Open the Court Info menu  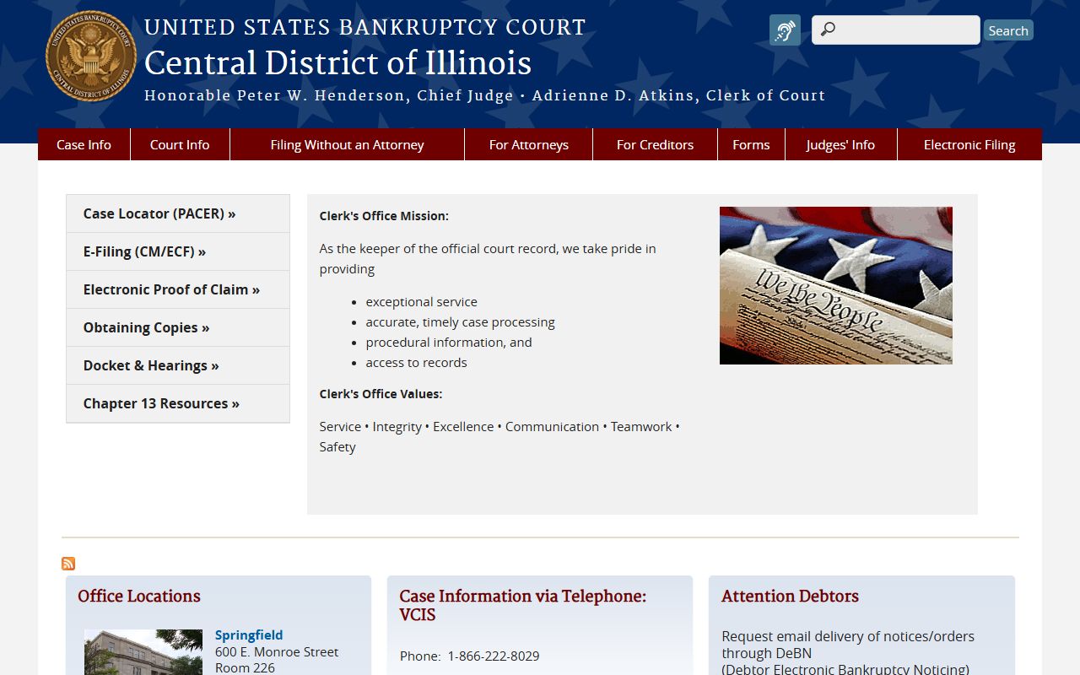[x=180, y=144]
